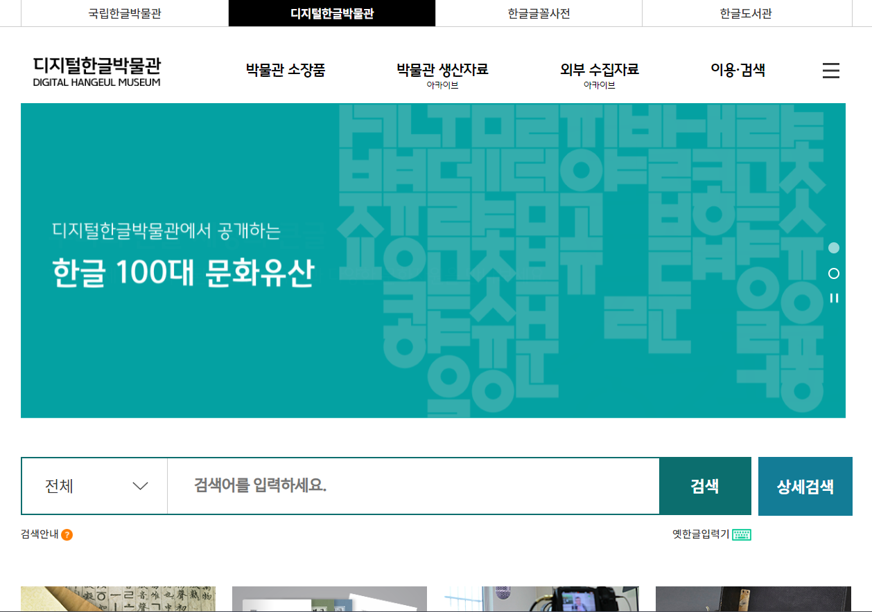
Task: Click the Digital Hangeul Museum logo
Action: pos(96,71)
